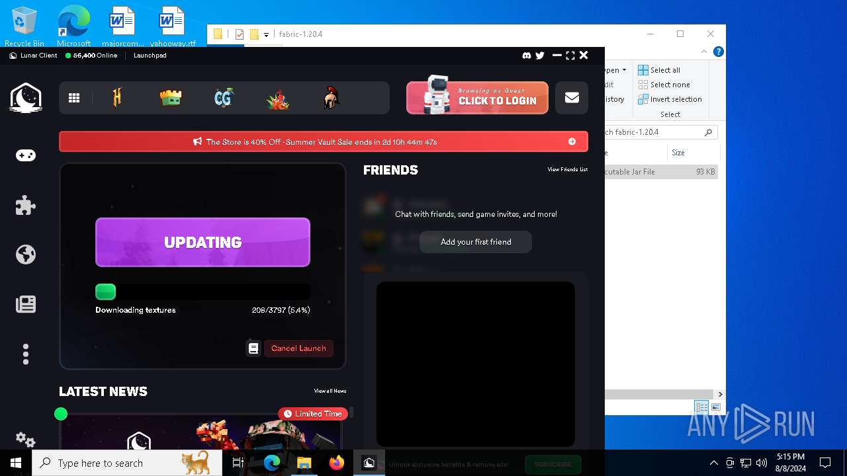
Task: Select the green crowned creeper server icon
Action: 171,98
